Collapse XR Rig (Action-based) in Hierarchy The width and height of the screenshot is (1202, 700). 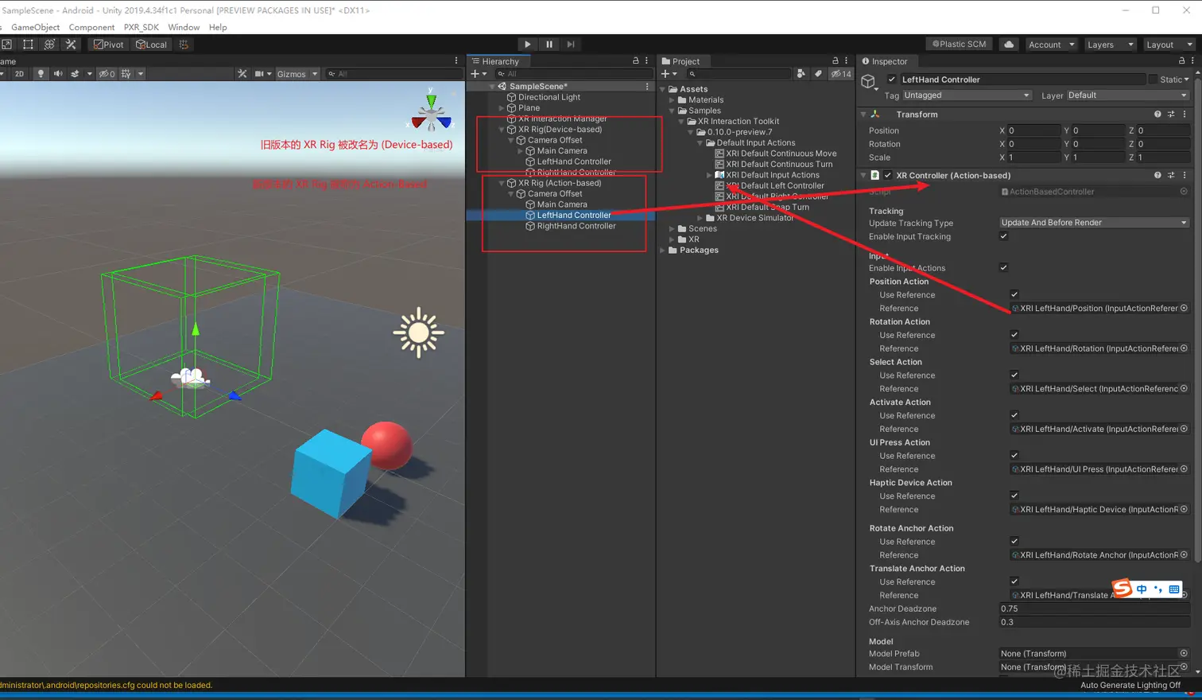tap(501, 183)
